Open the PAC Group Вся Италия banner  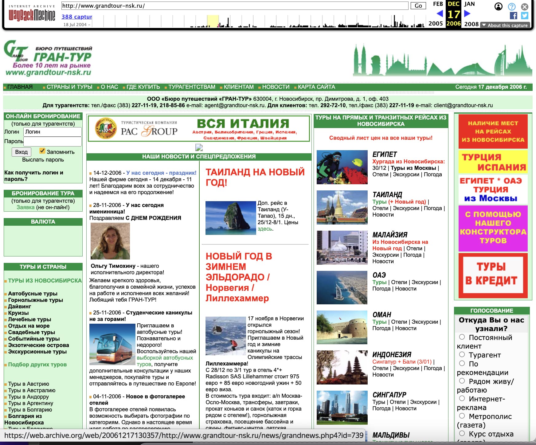199,129
